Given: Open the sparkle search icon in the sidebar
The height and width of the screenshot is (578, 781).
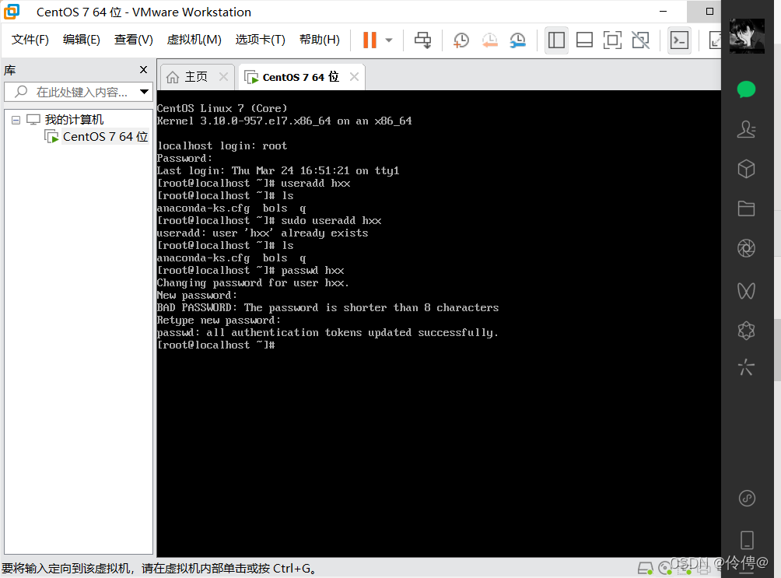Looking at the screenshot, I should 746,367.
